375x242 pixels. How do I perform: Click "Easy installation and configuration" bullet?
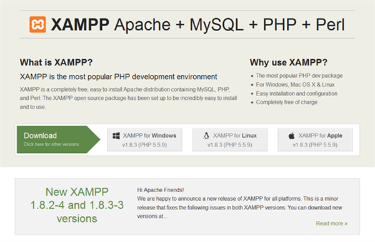click(x=296, y=94)
